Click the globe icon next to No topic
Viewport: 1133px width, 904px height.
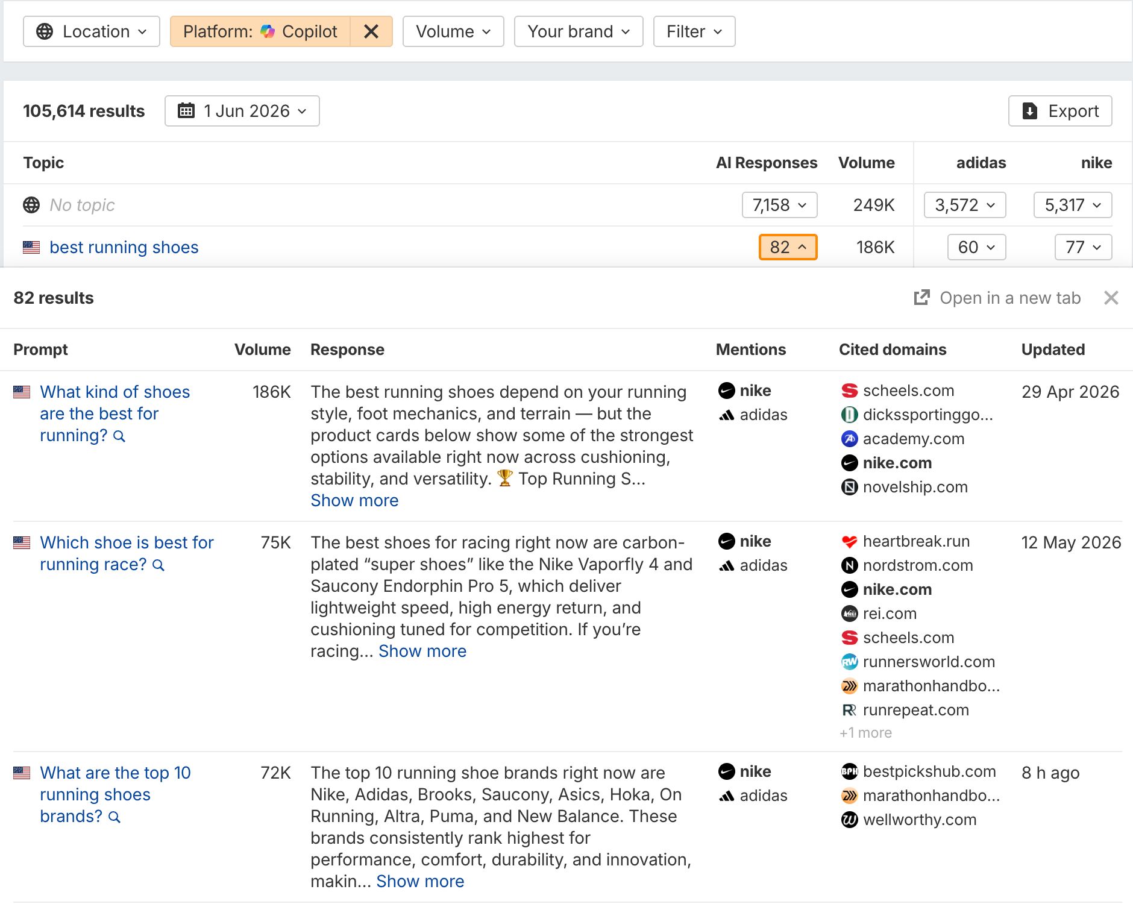point(31,205)
